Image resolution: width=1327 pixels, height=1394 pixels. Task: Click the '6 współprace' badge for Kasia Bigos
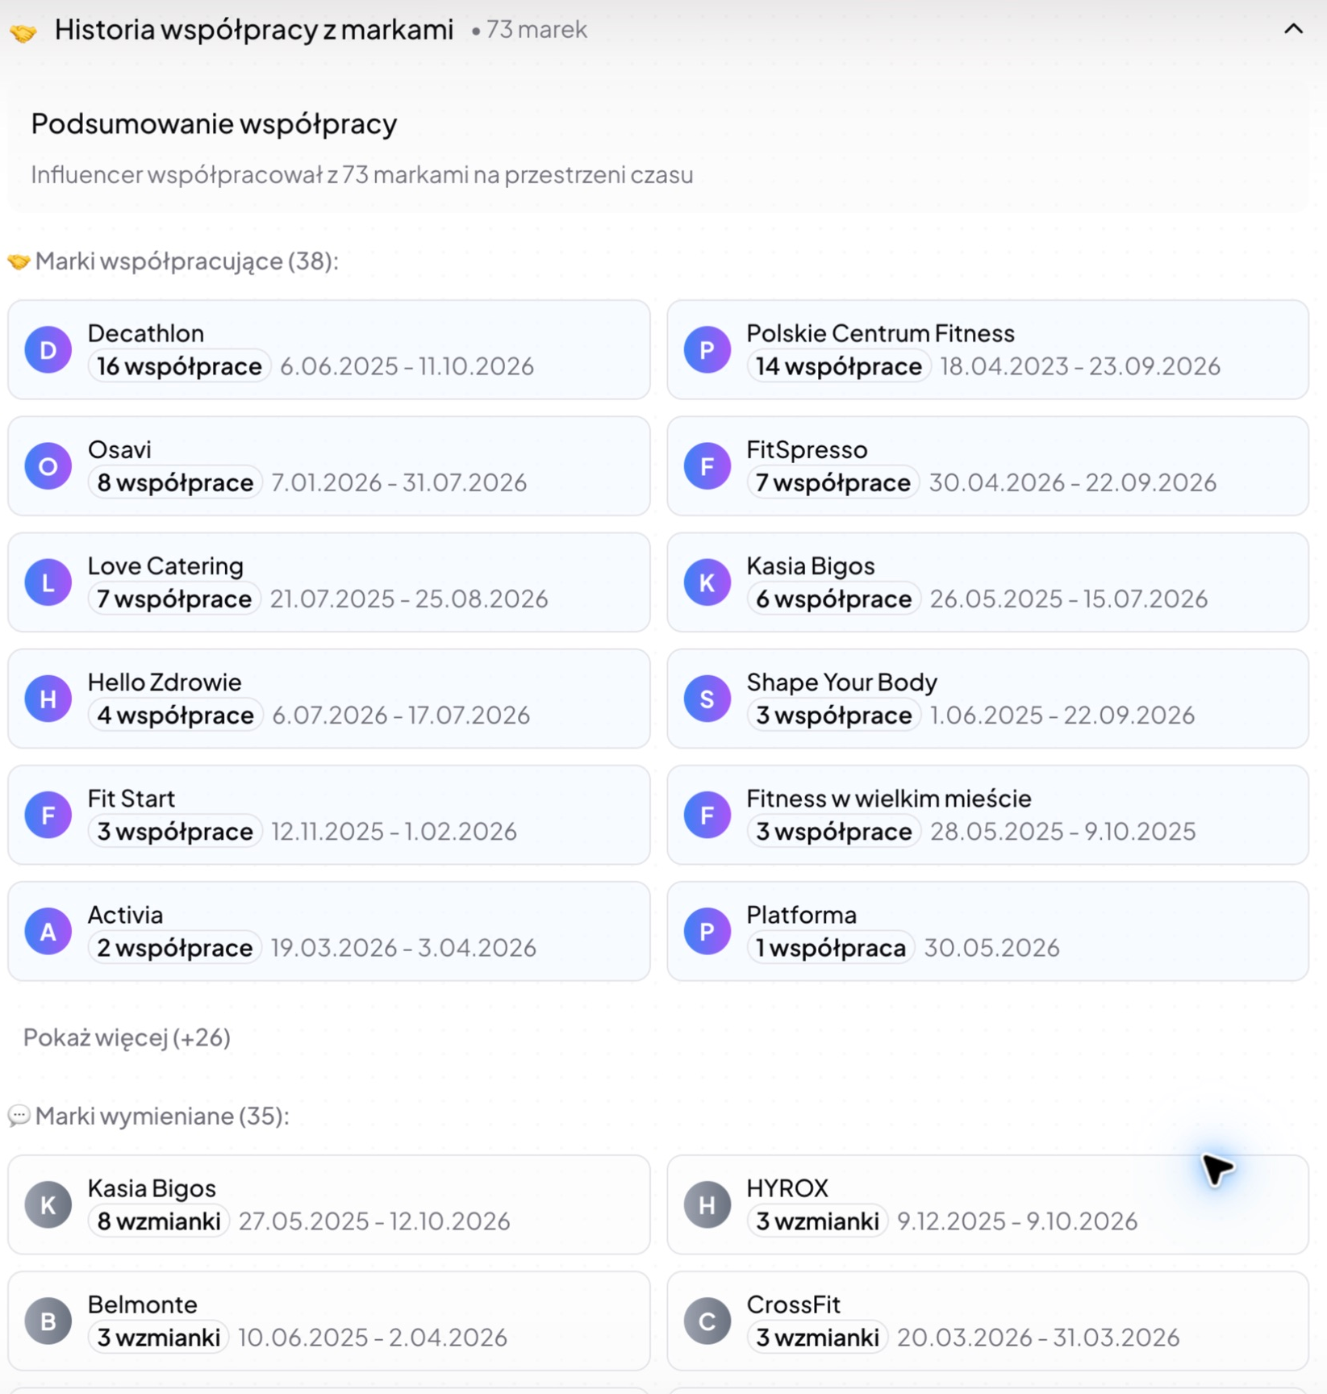point(833,599)
